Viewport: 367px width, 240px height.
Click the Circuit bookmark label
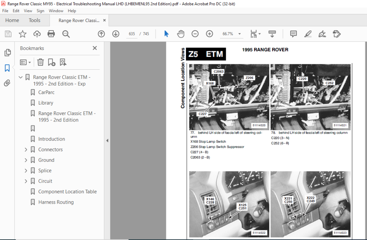pos(45,181)
